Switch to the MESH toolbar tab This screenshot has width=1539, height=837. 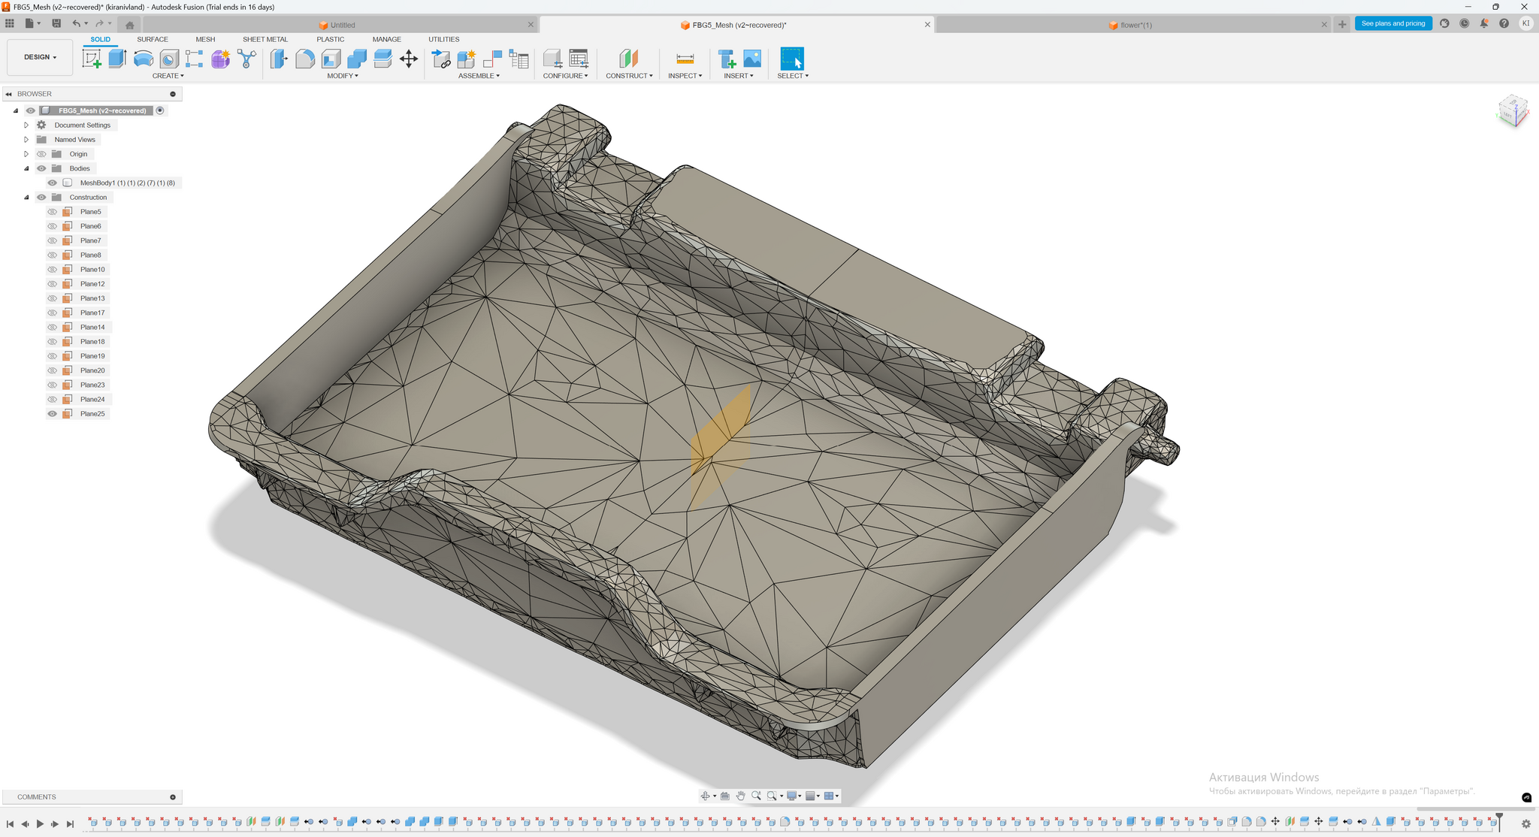[x=205, y=39]
